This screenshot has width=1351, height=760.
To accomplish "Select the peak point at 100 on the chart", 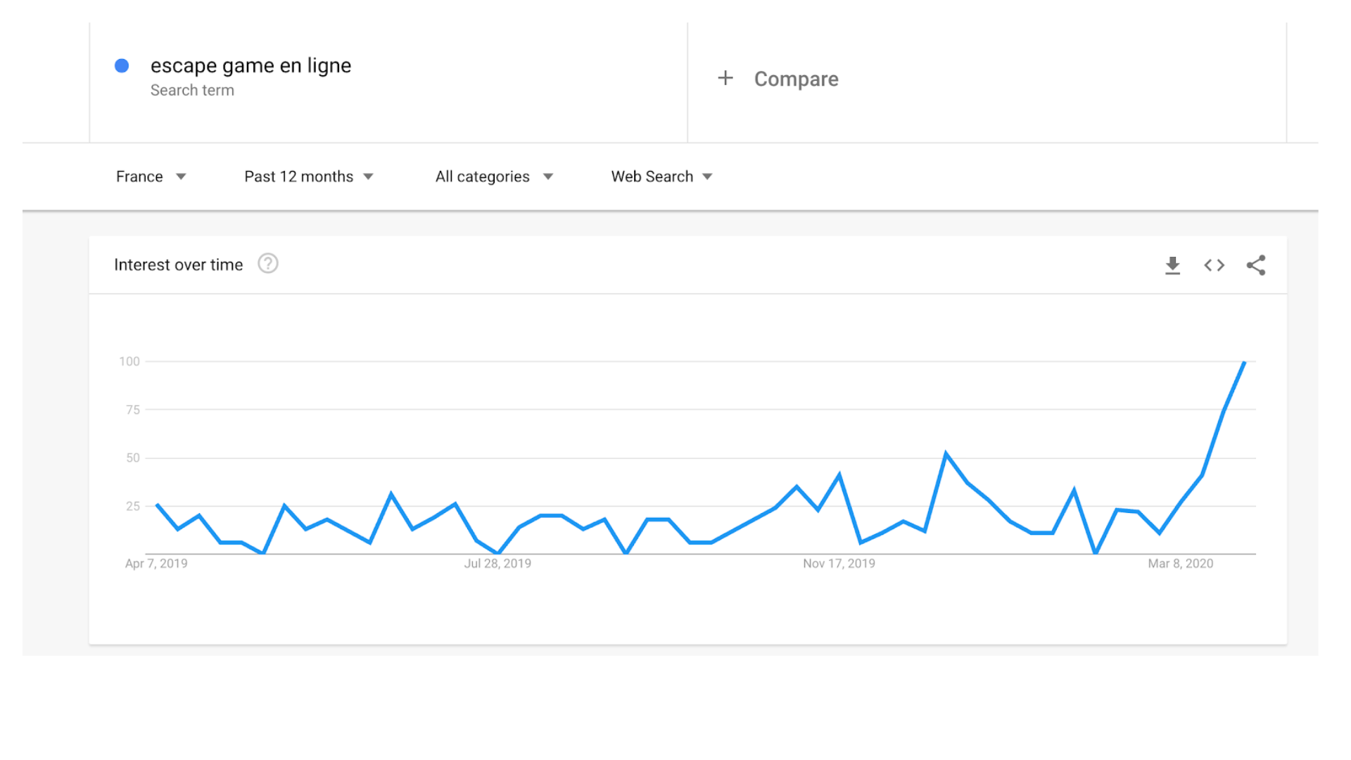I will (1244, 362).
